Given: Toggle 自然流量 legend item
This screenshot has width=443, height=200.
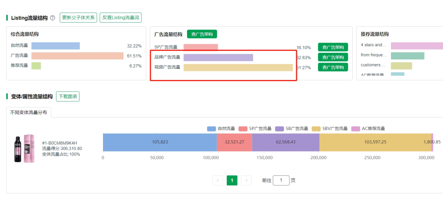Looking at the screenshot, I should click(221, 129).
